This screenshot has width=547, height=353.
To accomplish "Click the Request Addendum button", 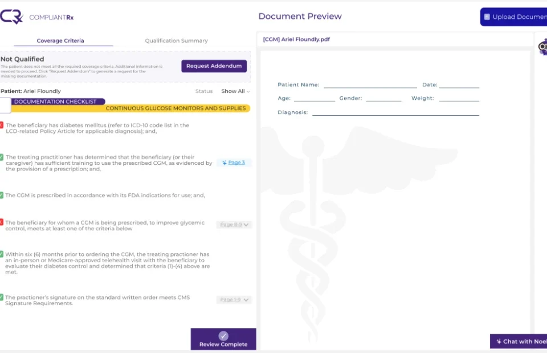I will (214, 66).
